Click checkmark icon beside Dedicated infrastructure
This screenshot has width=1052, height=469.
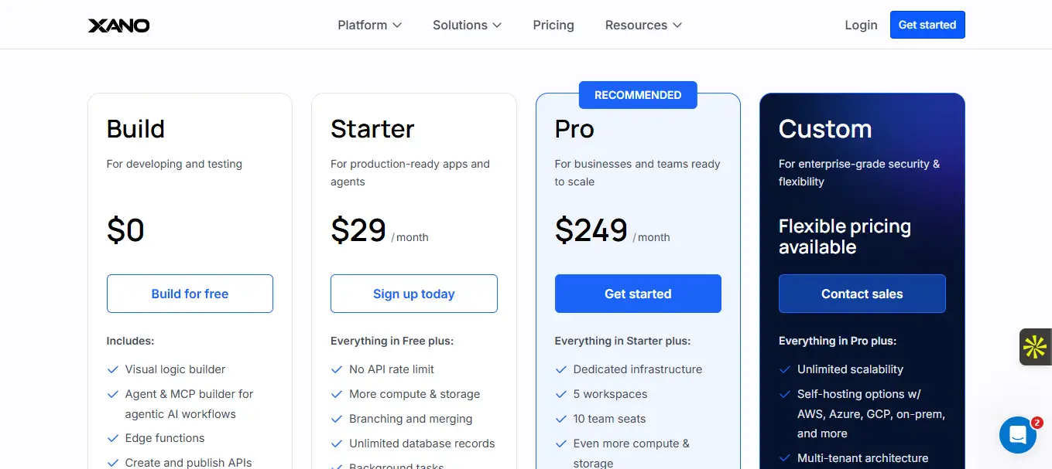pyautogui.click(x=561, y=369)
